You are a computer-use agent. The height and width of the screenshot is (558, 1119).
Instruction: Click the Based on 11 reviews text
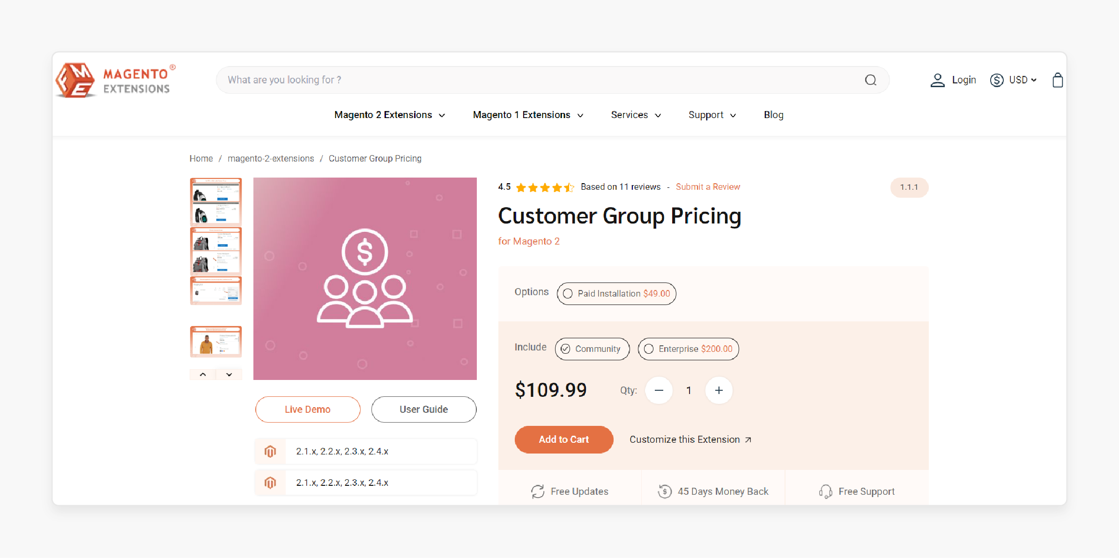click(621, 187)
